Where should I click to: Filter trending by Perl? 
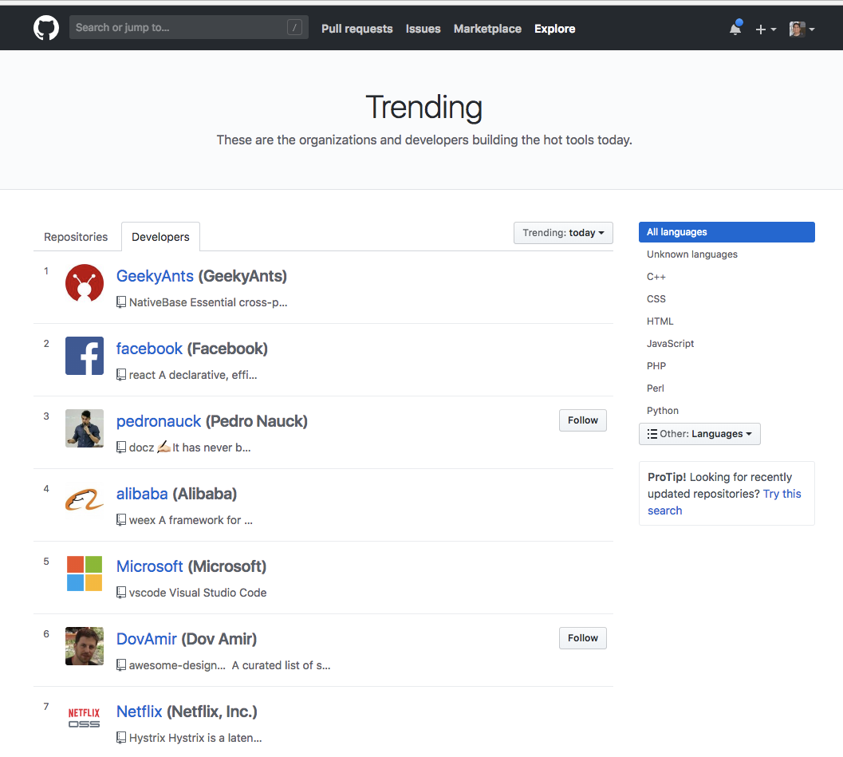coord(655,388)
